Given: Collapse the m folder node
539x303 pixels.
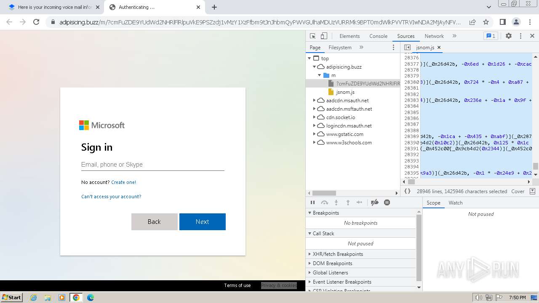Looking at the screenshot, I should pos(319,75).
